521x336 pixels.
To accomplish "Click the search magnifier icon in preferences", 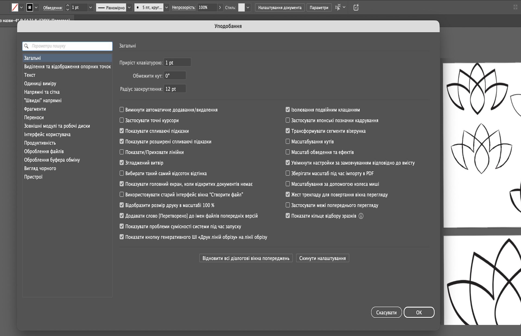I will (x=26, y=46).
